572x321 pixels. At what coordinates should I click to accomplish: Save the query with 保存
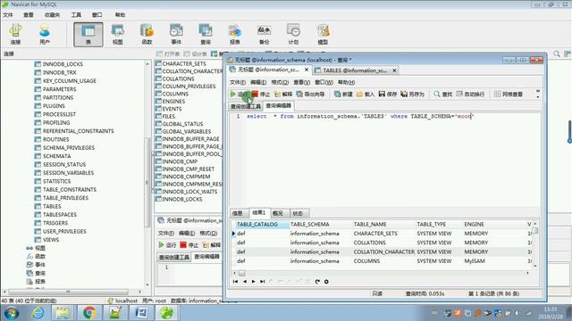click(387, 94)
